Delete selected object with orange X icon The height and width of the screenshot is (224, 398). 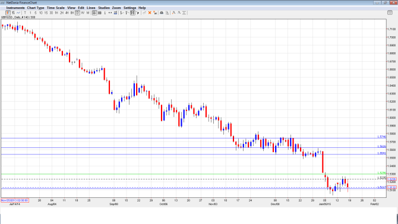pos(150,12)
